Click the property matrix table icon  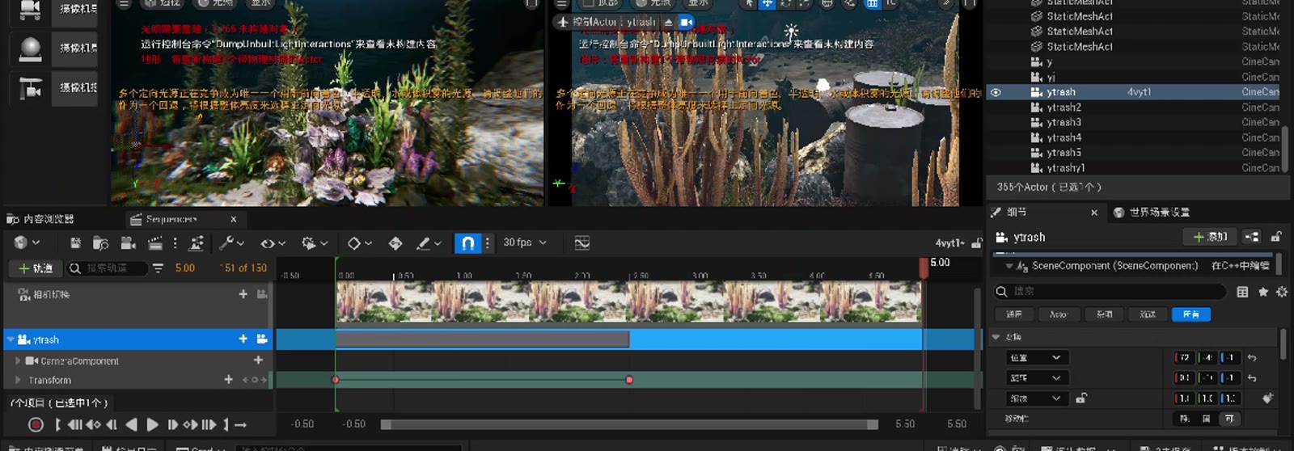click(1242, 292)
